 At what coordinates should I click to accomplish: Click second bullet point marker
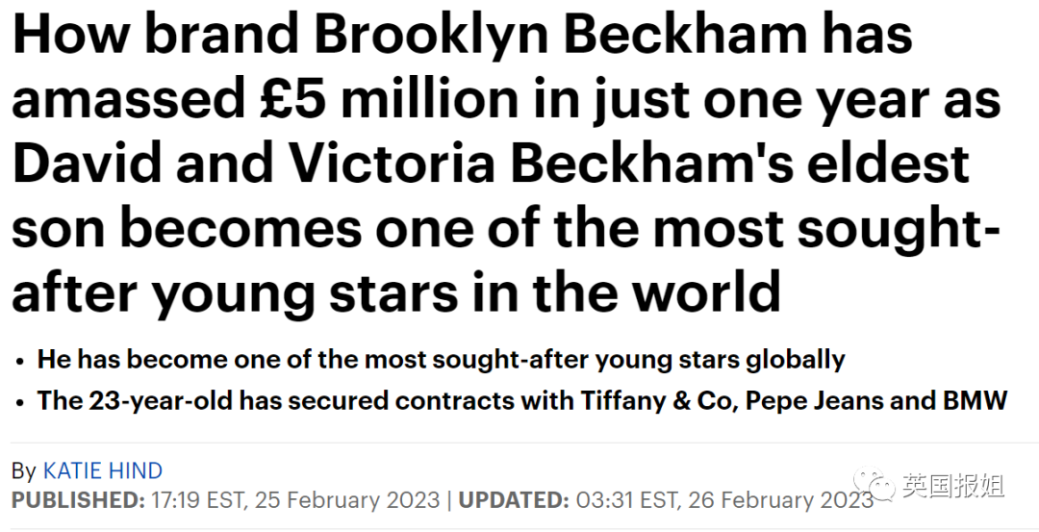21,402
